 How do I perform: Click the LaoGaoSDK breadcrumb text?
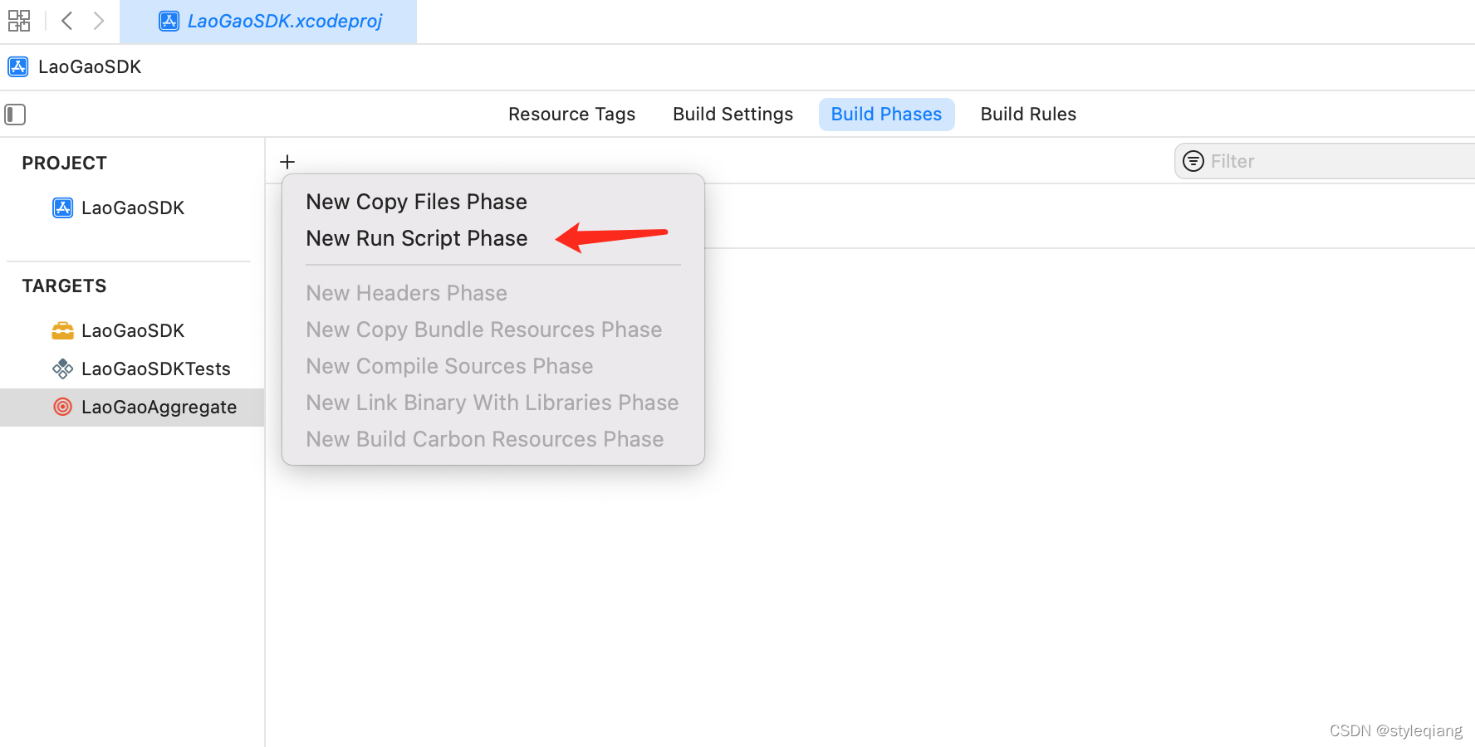(x=90, y=66)
